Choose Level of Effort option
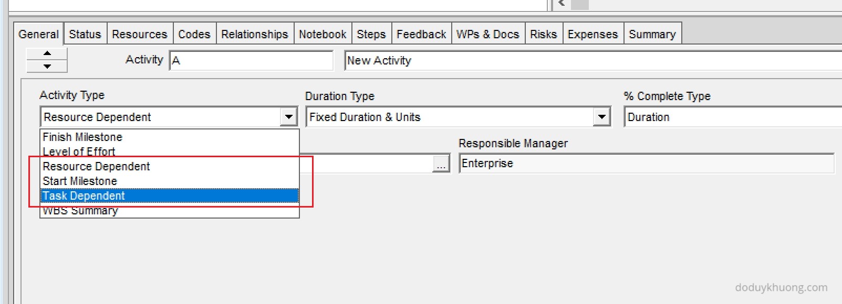842x304 pixels. pos(79,151)
